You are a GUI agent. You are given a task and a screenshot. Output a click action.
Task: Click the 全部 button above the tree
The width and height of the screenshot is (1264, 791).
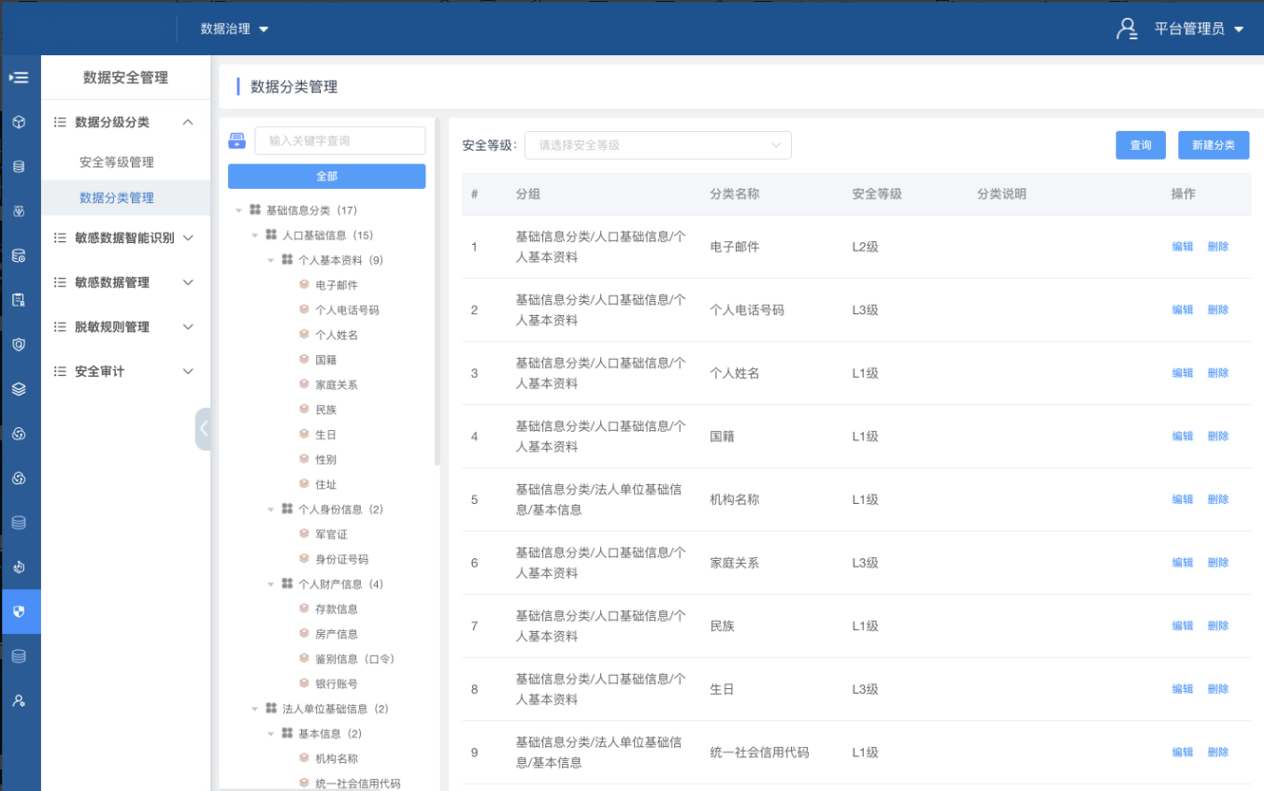pyautogui.click(x=326, y=176)
